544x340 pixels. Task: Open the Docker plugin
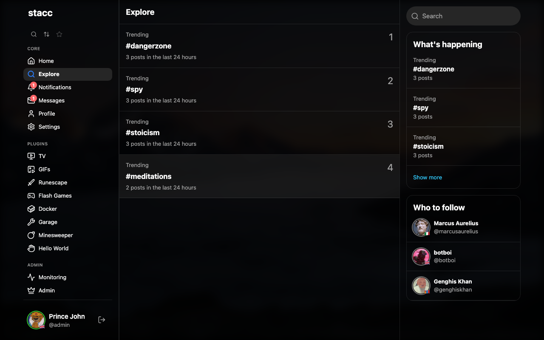click(x=47, y=209)
